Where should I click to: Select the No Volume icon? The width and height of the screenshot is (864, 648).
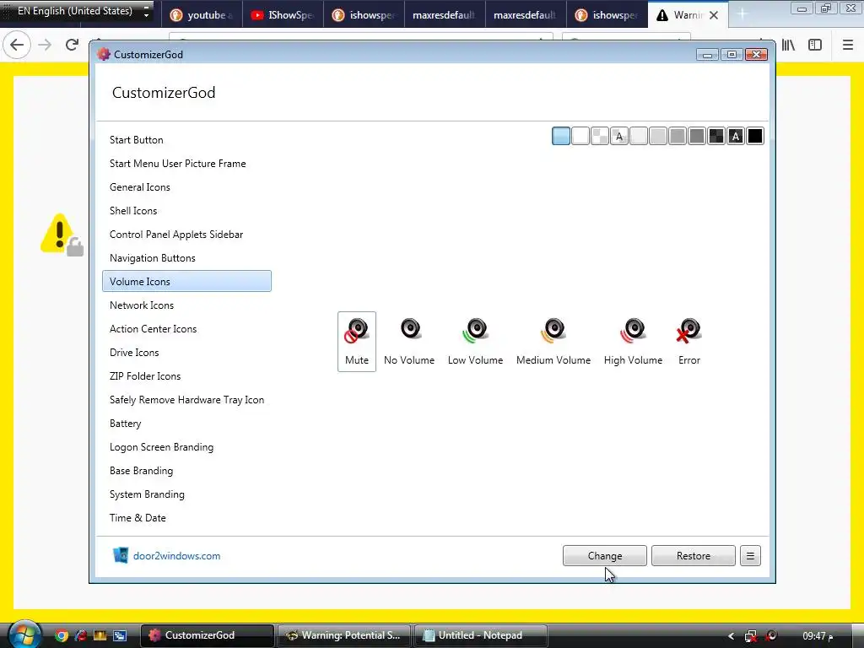(x=409, y=342)
